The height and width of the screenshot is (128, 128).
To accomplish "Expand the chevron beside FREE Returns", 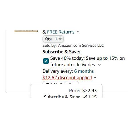I will pos(78,32).
